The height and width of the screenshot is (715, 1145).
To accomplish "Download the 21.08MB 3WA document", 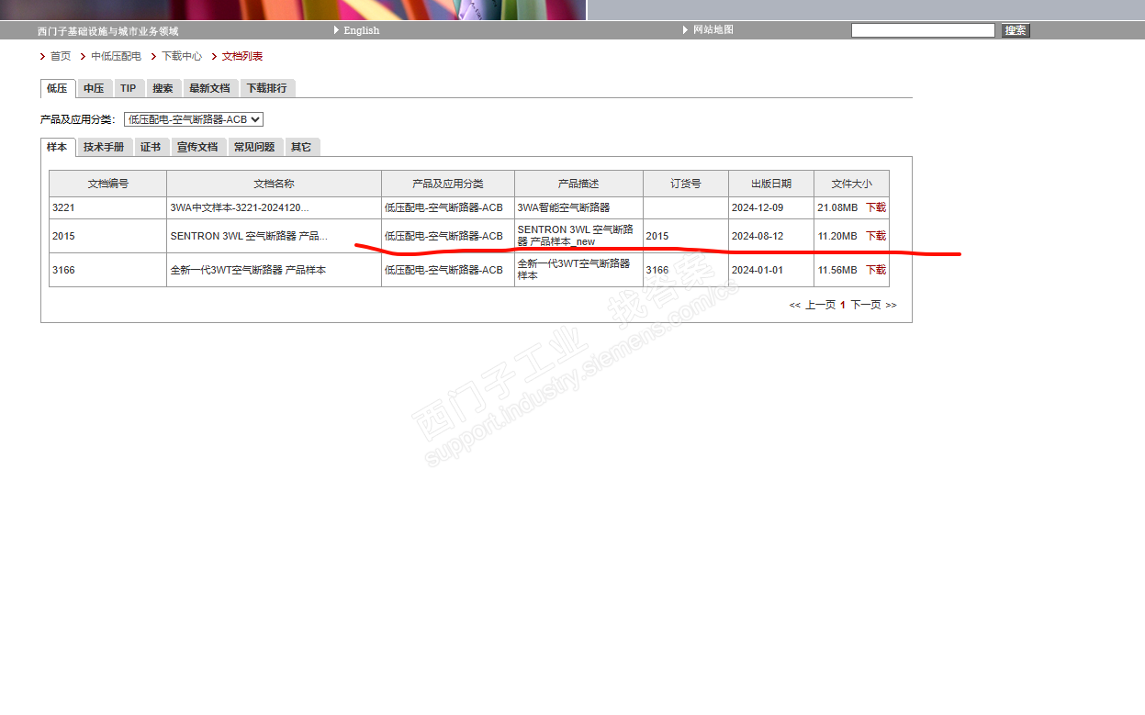I will (x=876, y=207).
